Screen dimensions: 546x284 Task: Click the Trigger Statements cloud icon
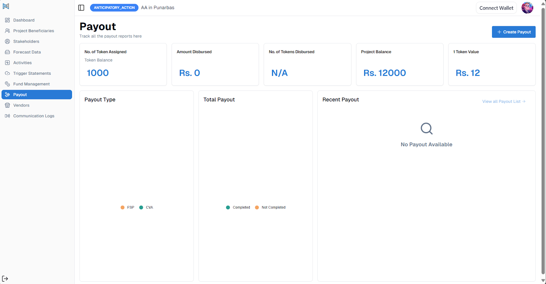pos(7,73)
